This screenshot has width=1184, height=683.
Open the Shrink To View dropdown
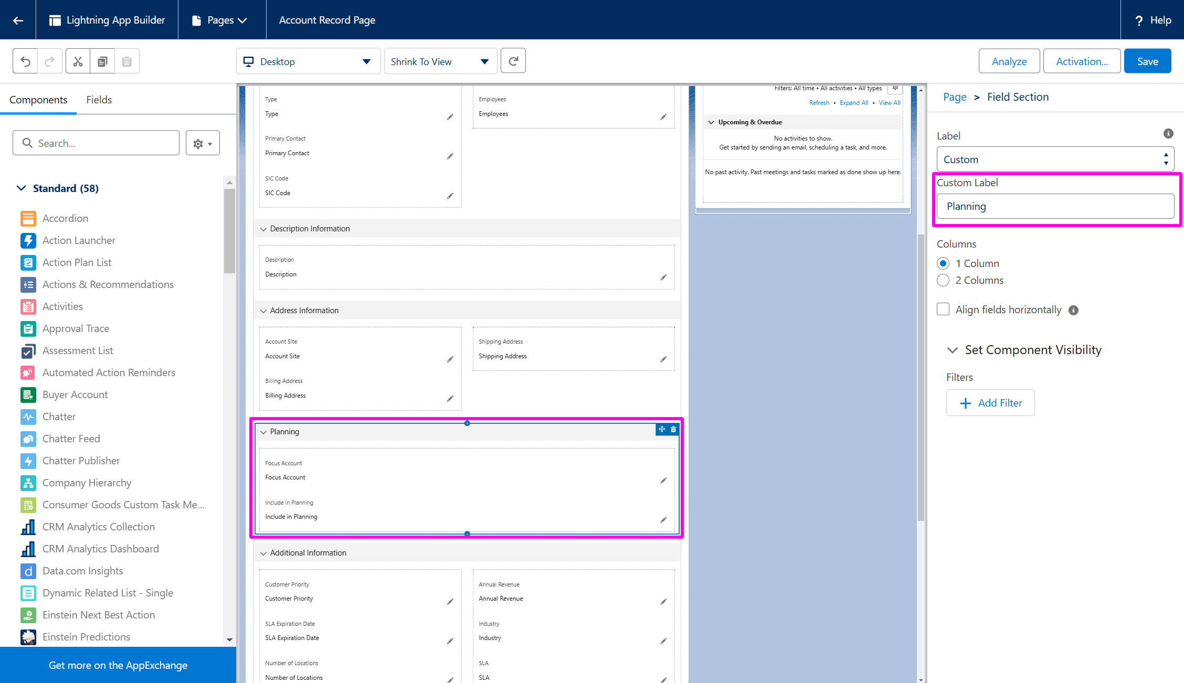pyautogui.click(x=440, y=61)
